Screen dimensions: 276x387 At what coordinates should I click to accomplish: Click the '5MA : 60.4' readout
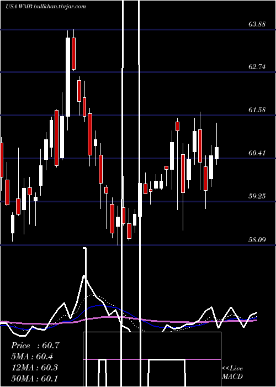[32, 357]
